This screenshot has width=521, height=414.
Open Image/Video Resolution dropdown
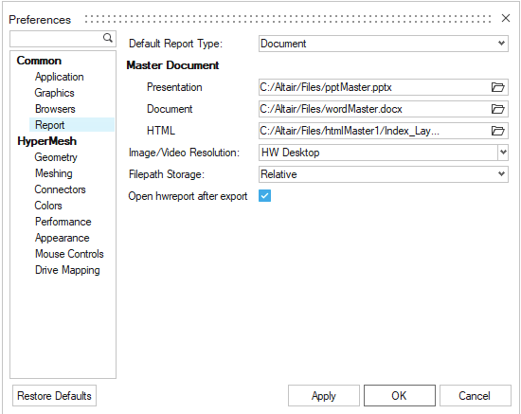(x=383, y=153)
